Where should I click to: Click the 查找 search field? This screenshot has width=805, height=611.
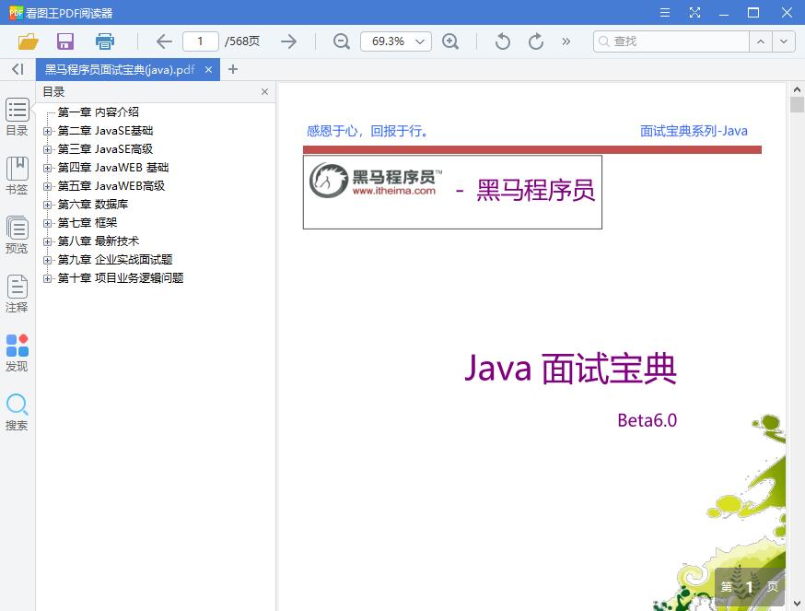[x=671, y=41]
